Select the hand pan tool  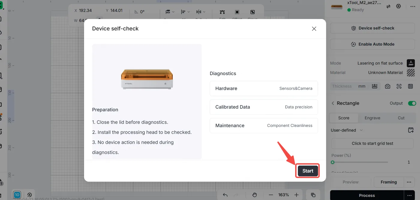[254, 195]
